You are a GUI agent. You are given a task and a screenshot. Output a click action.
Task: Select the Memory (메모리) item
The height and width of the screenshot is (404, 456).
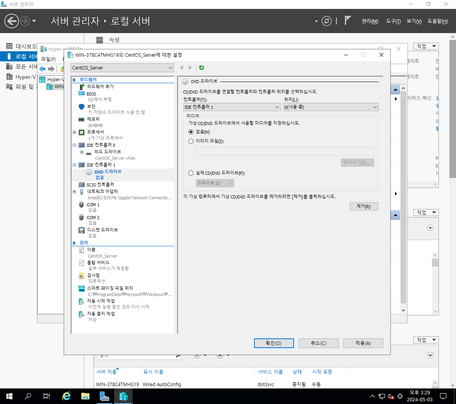[93, 119]
